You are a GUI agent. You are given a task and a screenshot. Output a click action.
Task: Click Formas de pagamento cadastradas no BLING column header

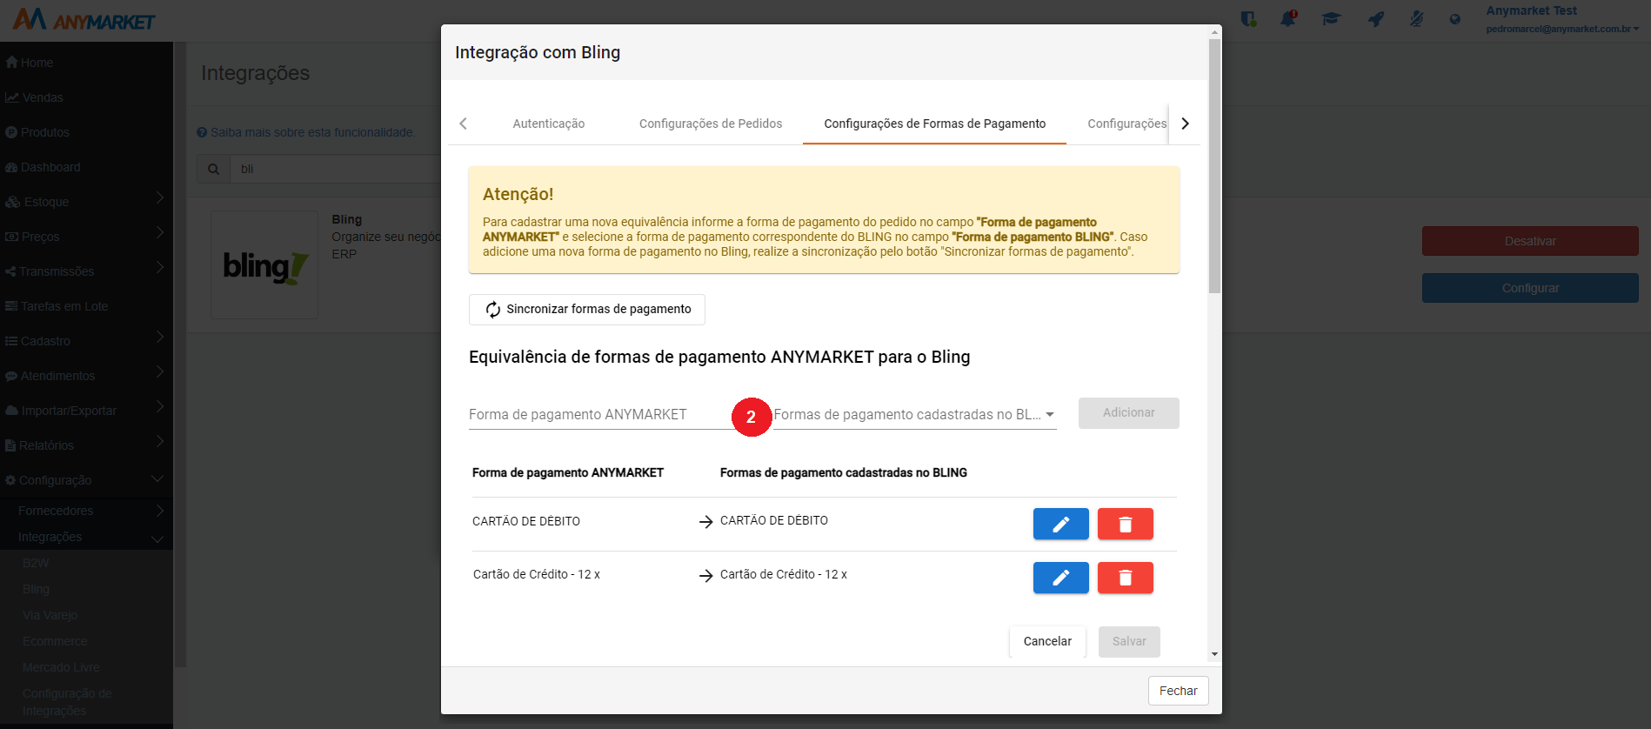844,472
